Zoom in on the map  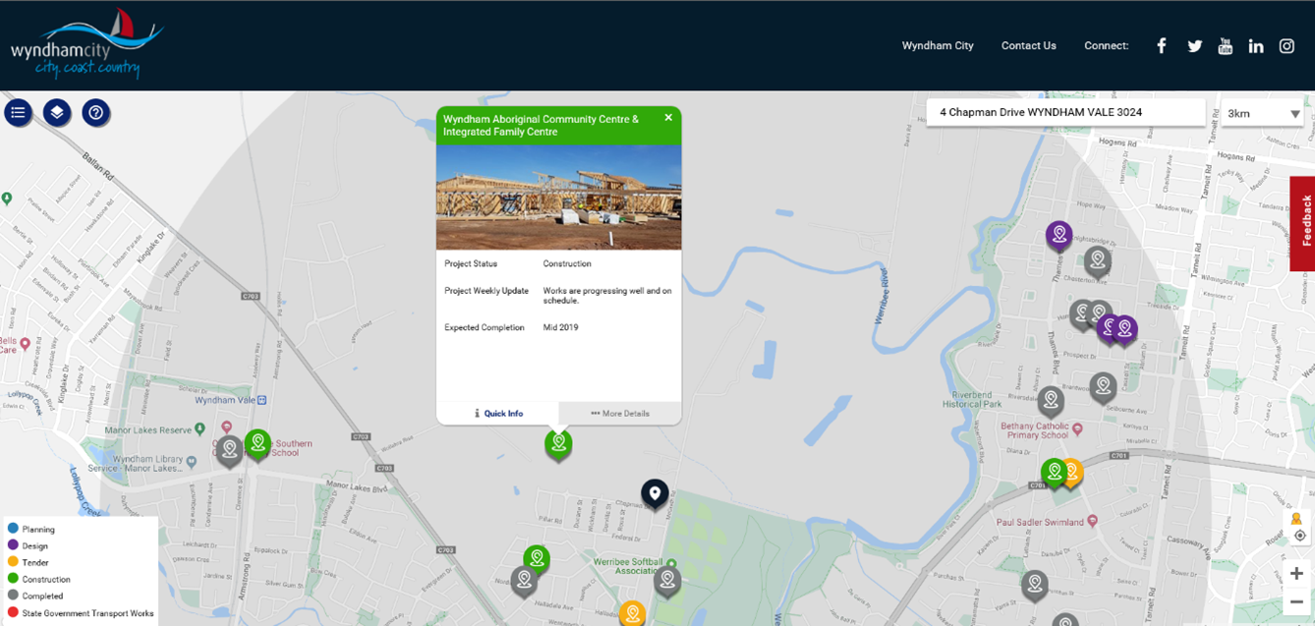click(x=1296, y=574)
